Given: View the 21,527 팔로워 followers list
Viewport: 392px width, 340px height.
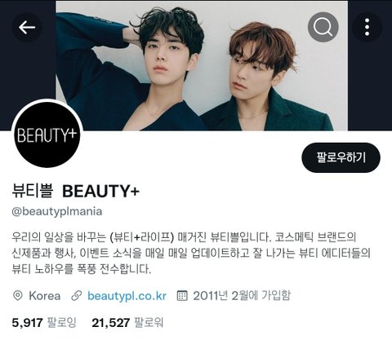Looking at the screenshot, I should [127, 323].
